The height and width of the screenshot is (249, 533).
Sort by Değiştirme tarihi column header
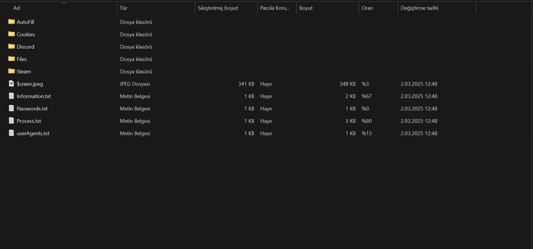(419, 8)
